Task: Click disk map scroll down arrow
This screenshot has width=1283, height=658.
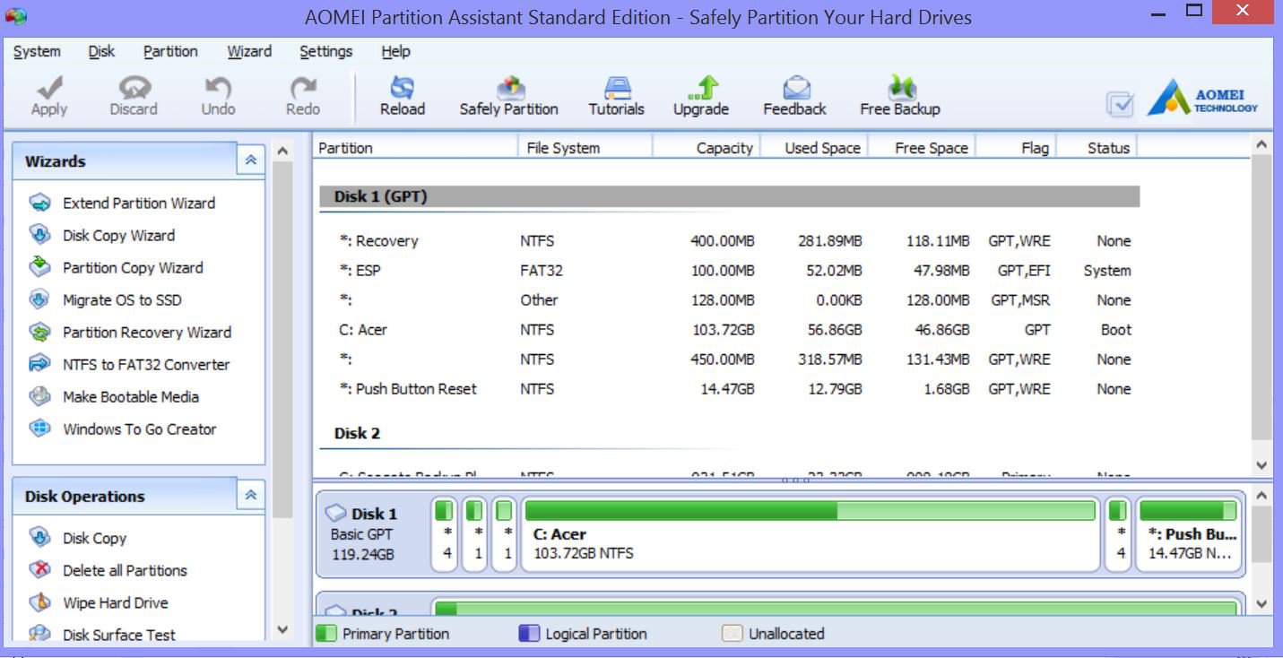Action: tap(1262, 604)
